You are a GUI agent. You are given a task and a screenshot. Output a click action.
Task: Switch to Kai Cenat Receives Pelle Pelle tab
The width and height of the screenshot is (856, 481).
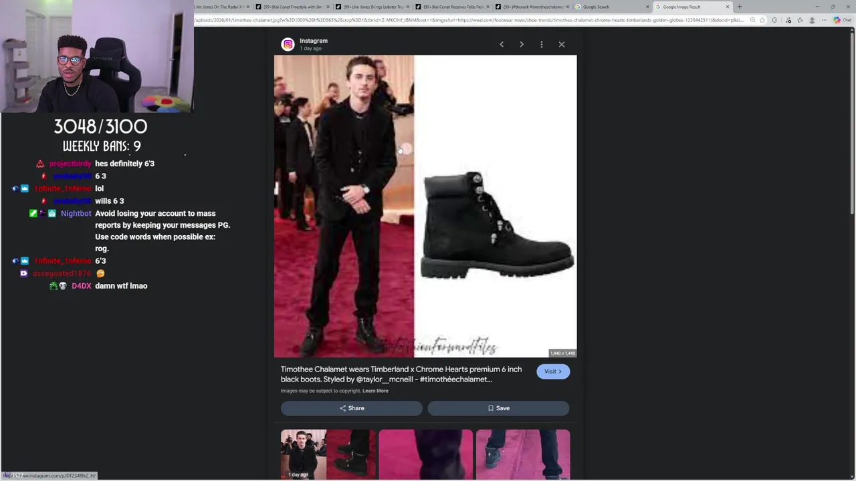(452, 7)
